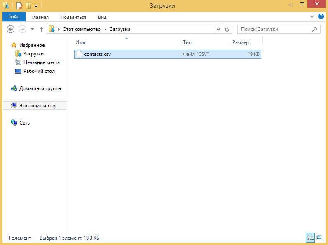
Task: Click the Рабочий стол desktop icon
Action: click(x=18, y=71)
